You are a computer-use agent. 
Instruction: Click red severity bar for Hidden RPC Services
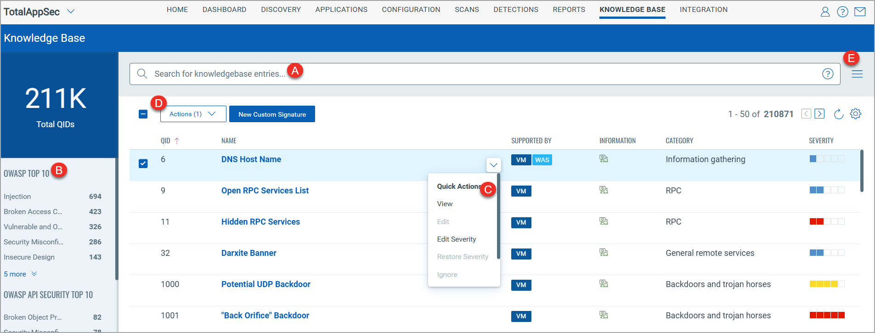(x=827, y=221)
